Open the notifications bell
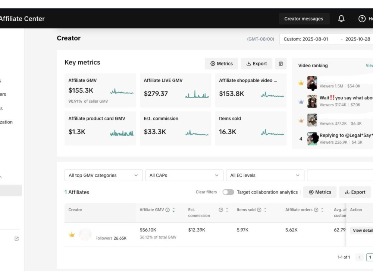The width and height of the screenshot is (373, 279). (341, 19)
